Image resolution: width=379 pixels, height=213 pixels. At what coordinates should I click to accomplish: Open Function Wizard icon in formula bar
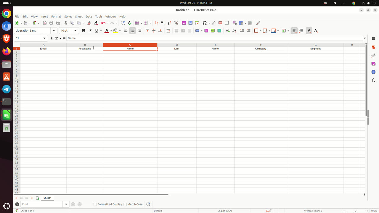(x=52, y=38)
